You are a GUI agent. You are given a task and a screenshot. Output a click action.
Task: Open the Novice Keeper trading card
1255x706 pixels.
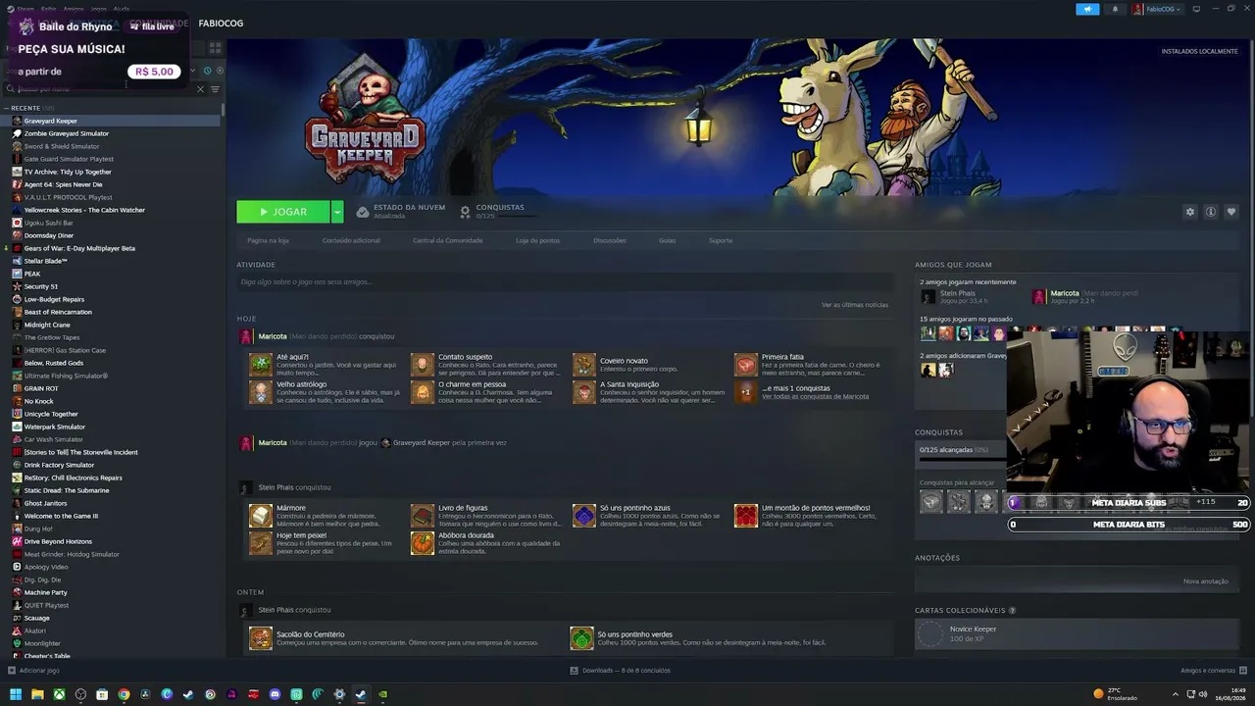1076,634
